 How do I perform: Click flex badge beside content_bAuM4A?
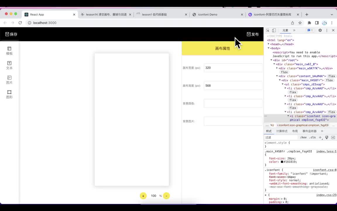(332, 76)
